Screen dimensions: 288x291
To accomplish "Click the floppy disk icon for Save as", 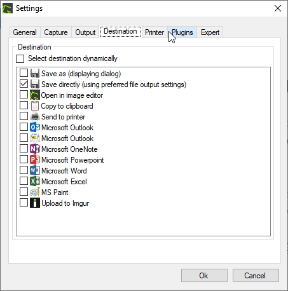I will (x=35, y=73).
